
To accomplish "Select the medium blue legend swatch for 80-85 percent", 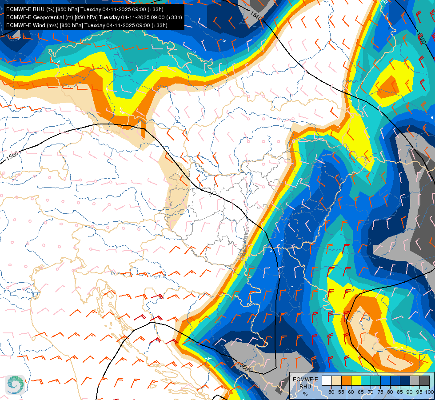I will (x=395, y=380).
